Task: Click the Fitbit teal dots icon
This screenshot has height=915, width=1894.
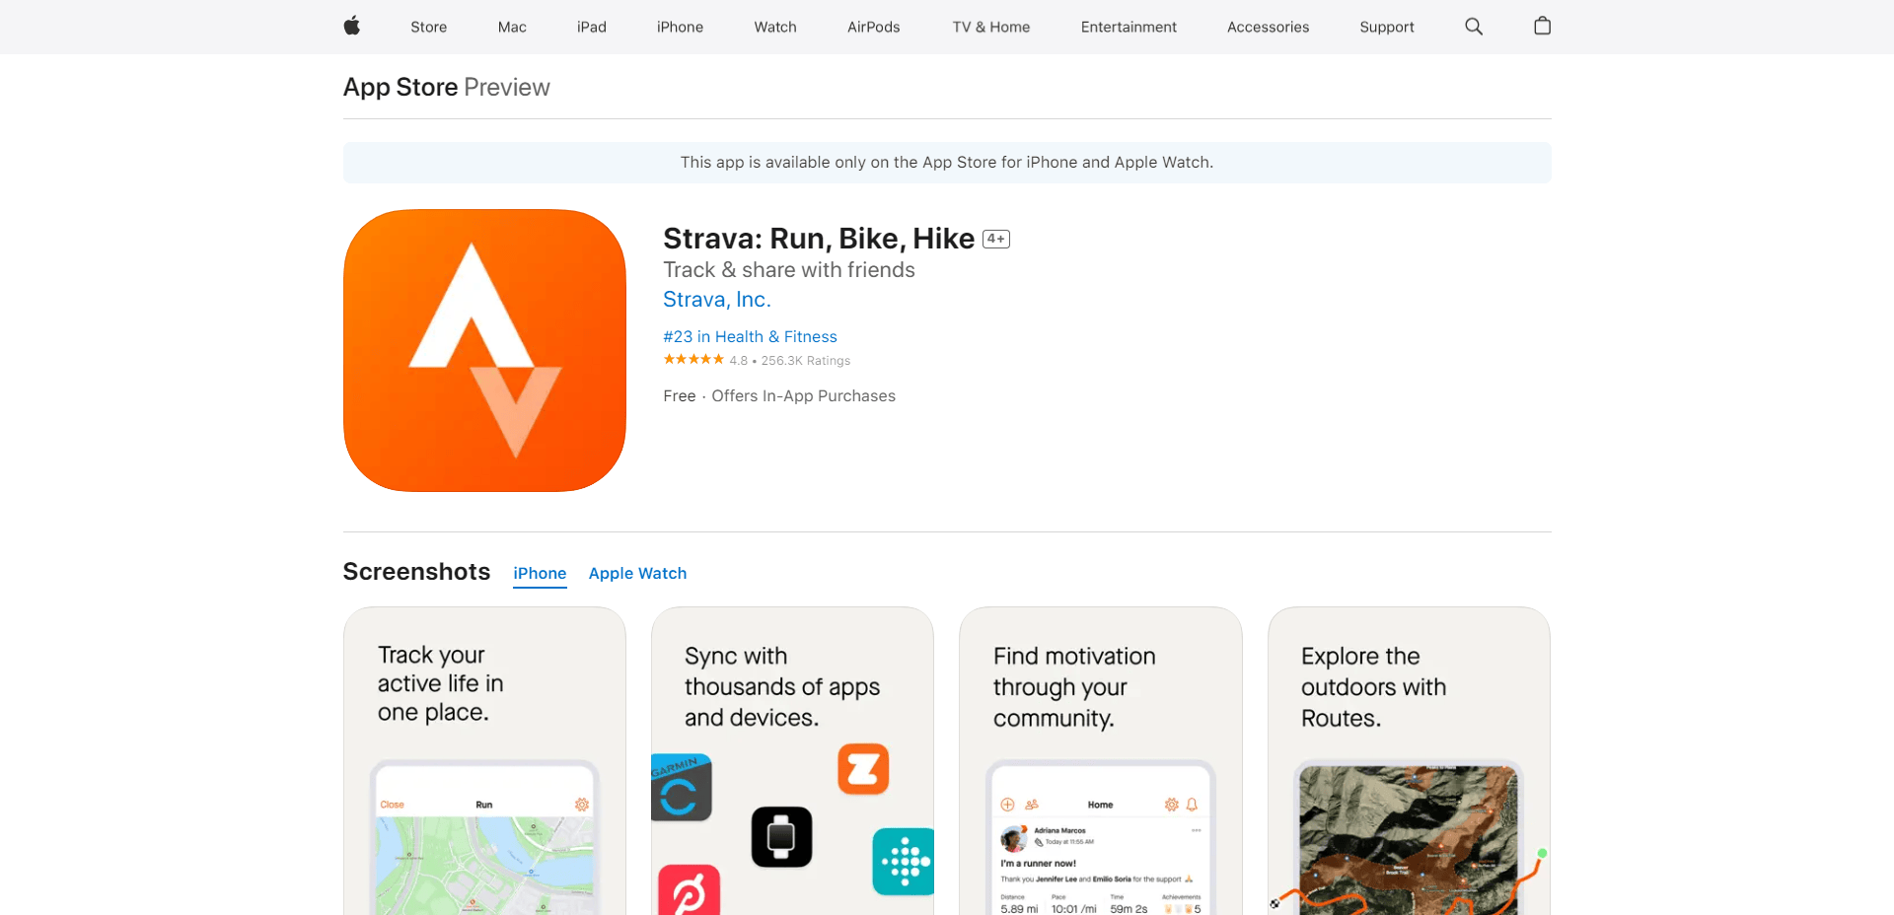Action: tap(904, 862)
